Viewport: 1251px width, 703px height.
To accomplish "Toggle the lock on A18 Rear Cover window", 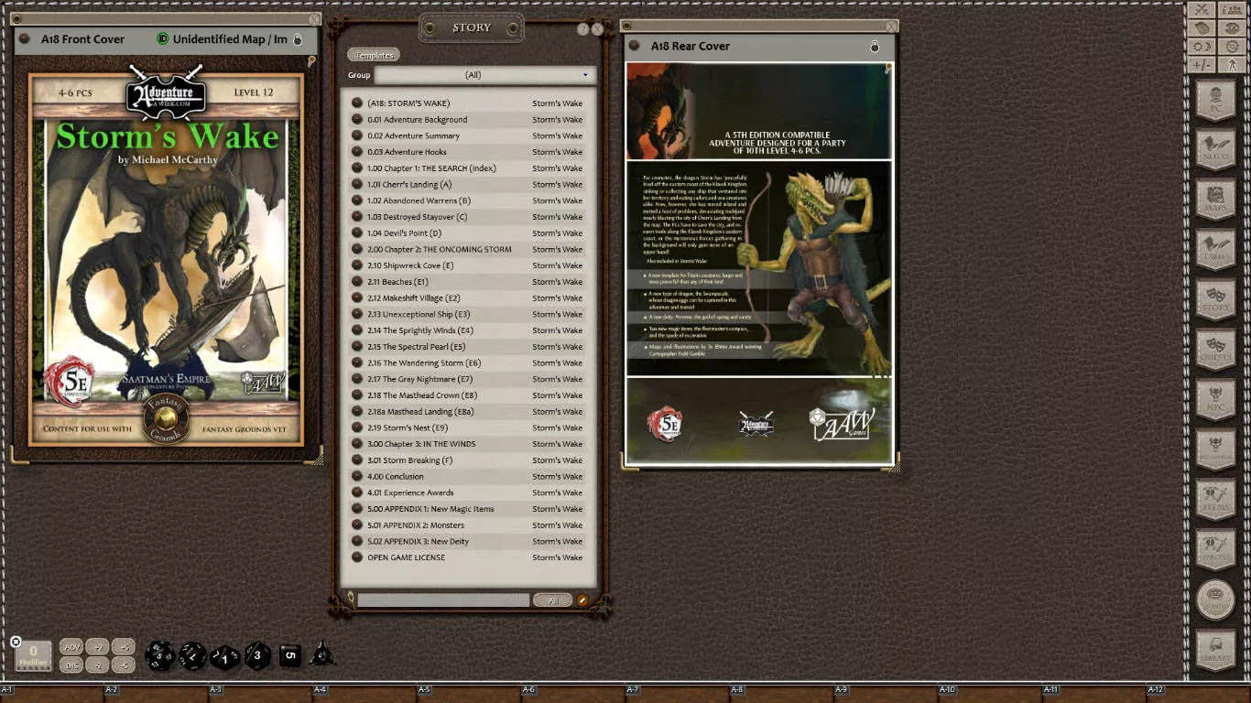I will (x=875, y=47).
